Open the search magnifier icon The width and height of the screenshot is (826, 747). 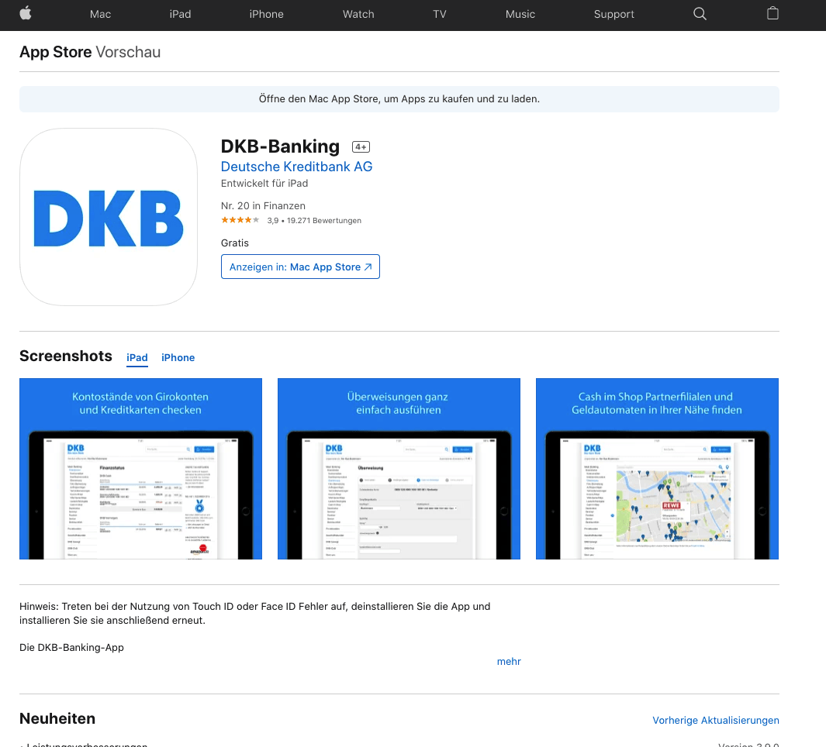[700, 14]
